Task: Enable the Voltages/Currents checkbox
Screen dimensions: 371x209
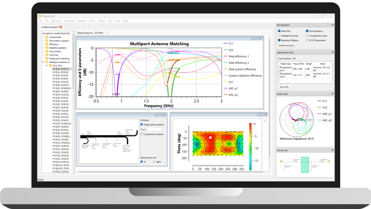Action: pos(279,36)
